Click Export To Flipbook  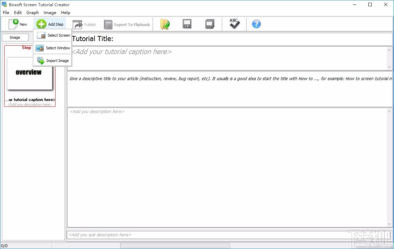click(x=127, y=24)
